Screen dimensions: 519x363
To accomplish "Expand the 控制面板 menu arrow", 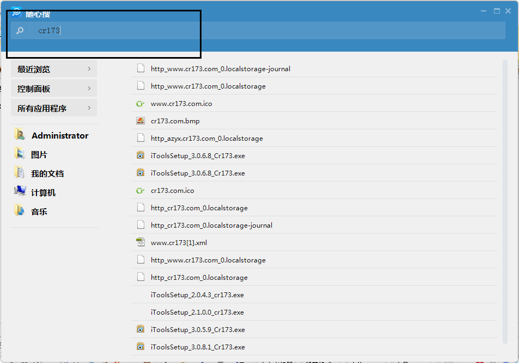I will (89, 88).
